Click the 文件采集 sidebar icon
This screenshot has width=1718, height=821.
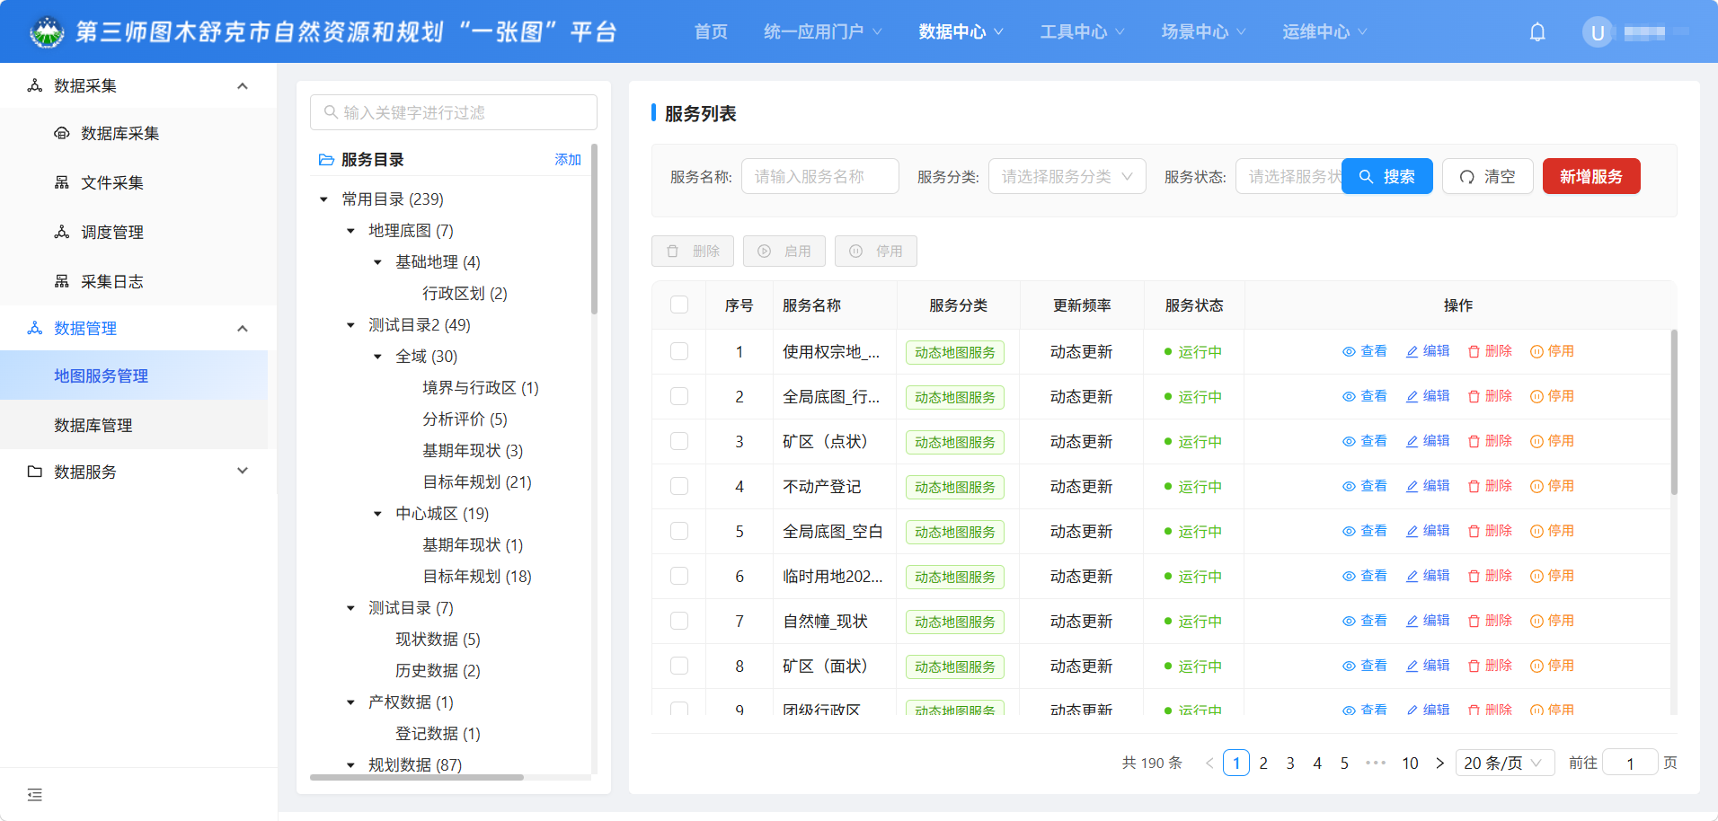tap(62, 182)
